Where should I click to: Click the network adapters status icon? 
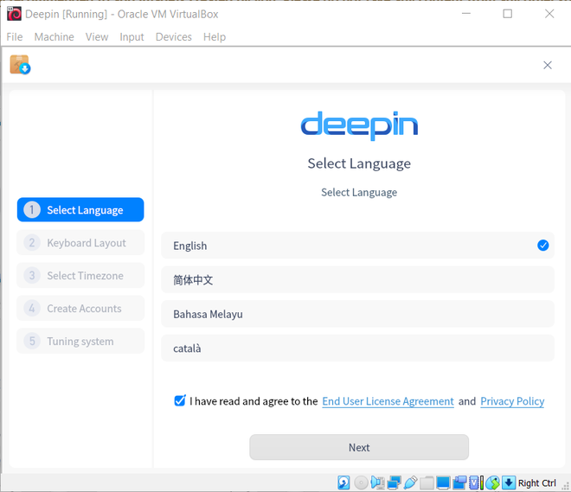(x=394, y=482)
